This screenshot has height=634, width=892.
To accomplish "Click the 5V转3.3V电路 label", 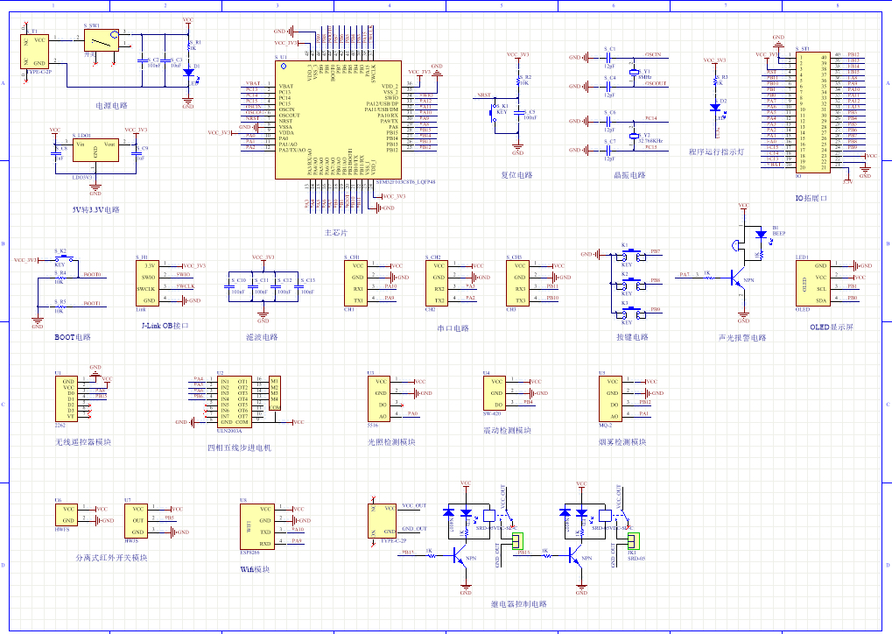I will [96, 209].
